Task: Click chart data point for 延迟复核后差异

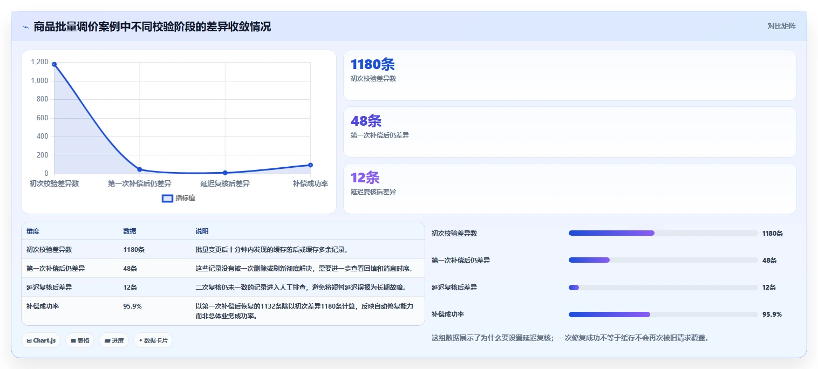Action: point(225,173)
